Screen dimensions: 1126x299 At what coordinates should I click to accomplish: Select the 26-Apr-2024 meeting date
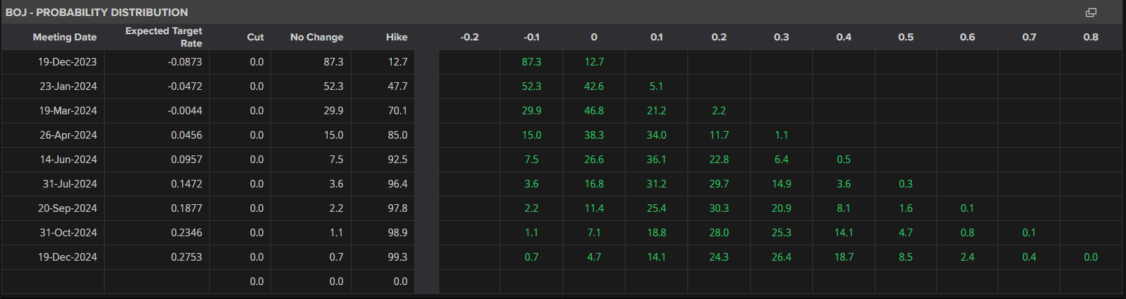[68, 135]
